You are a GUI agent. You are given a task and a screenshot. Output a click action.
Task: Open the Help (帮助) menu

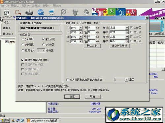click(57, 6)
